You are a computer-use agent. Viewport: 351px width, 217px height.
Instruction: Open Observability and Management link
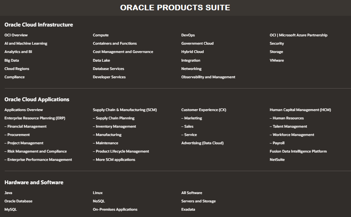208,77
